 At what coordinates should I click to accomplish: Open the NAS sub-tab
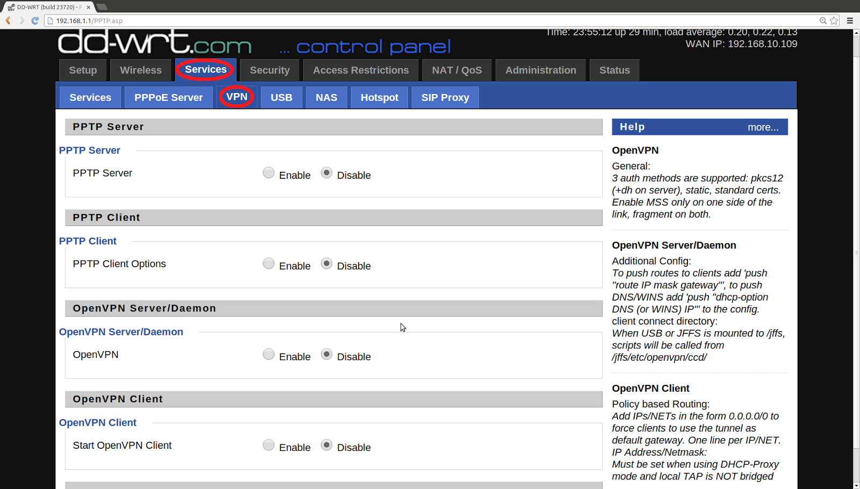[x=326, y=98]
